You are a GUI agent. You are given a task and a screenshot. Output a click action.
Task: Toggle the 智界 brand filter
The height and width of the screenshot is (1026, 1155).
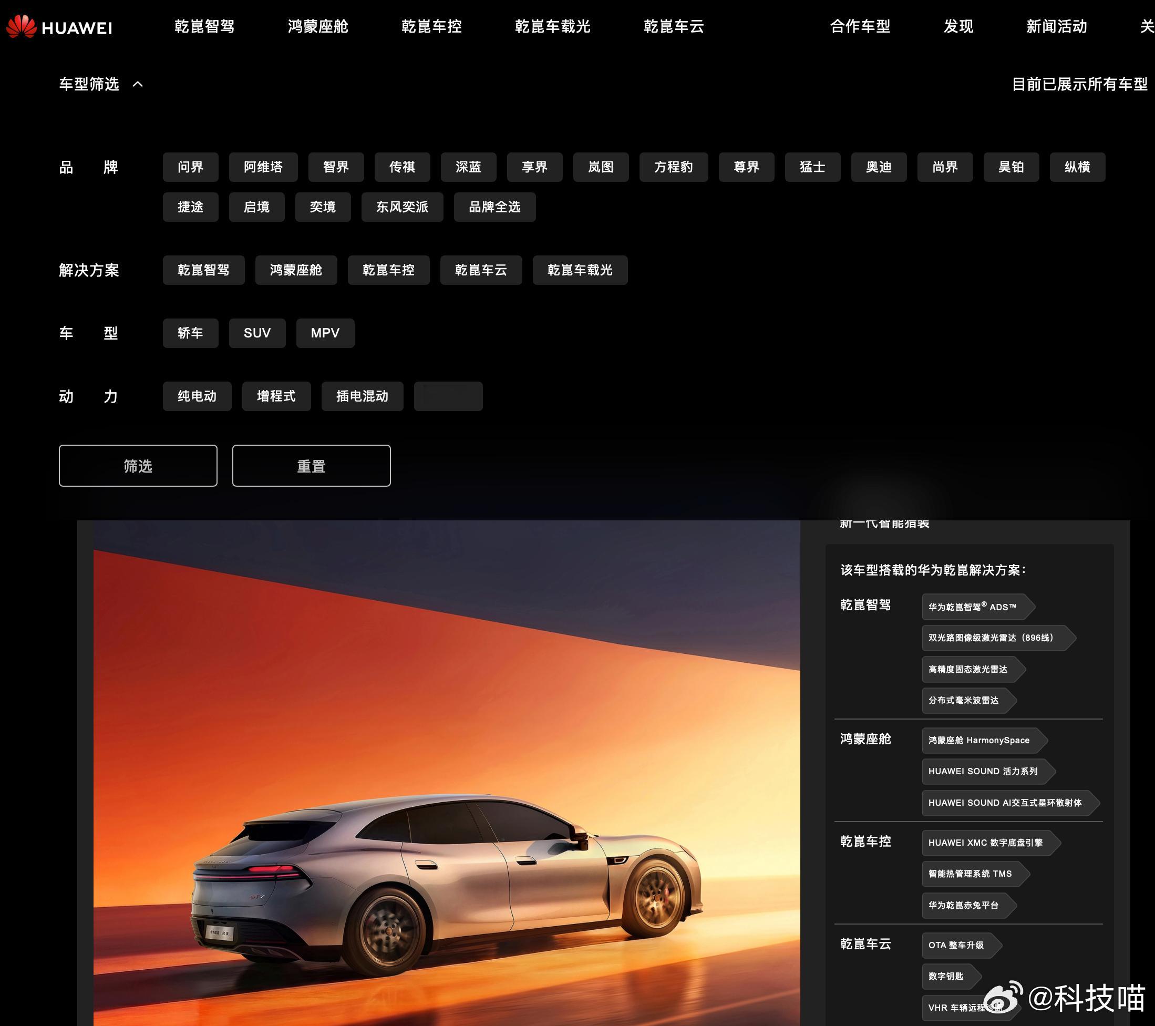click(336, 167)
